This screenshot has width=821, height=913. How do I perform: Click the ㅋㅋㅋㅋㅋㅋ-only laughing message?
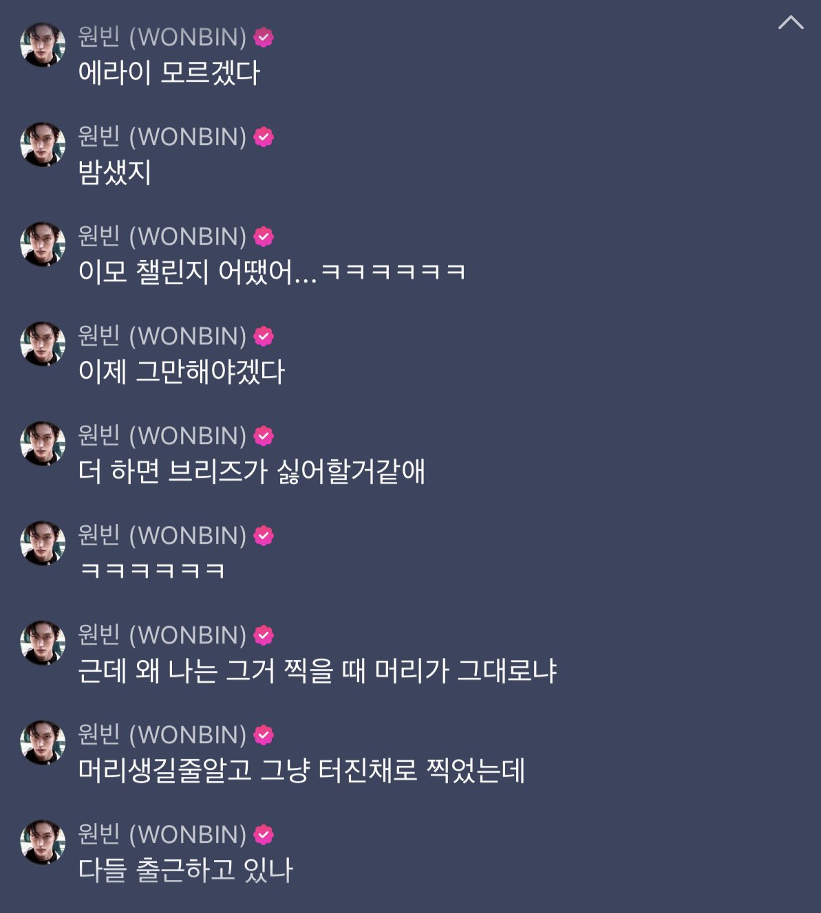pyautogui.click(x=152, y=571)
